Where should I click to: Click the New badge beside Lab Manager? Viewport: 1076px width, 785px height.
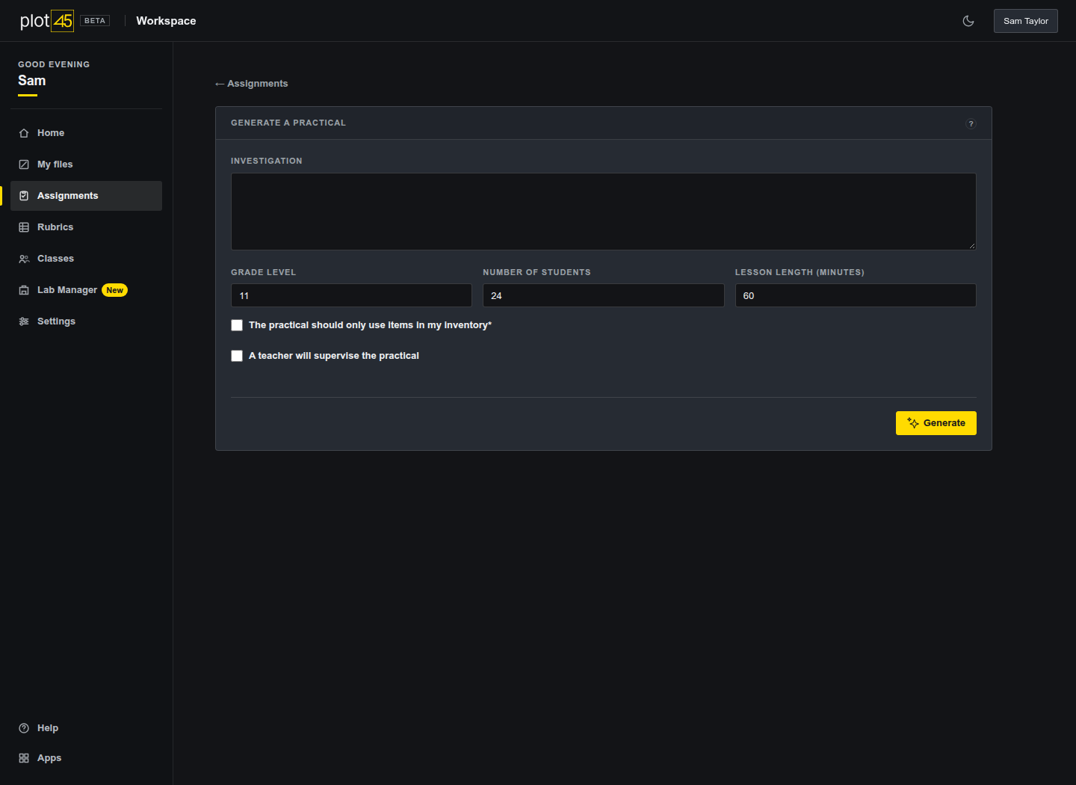point(114,290)
